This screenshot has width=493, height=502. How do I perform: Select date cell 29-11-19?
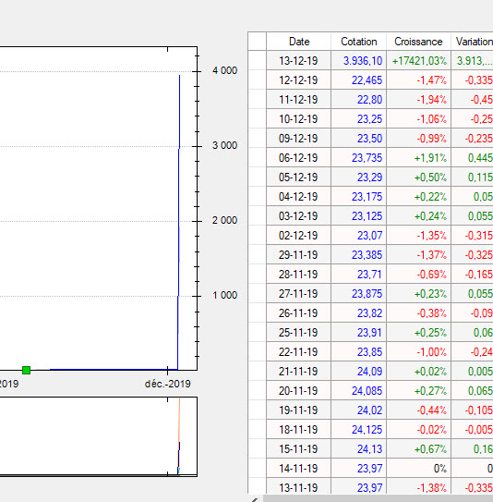298,255
